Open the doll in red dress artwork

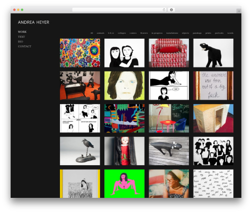[124, 151]
